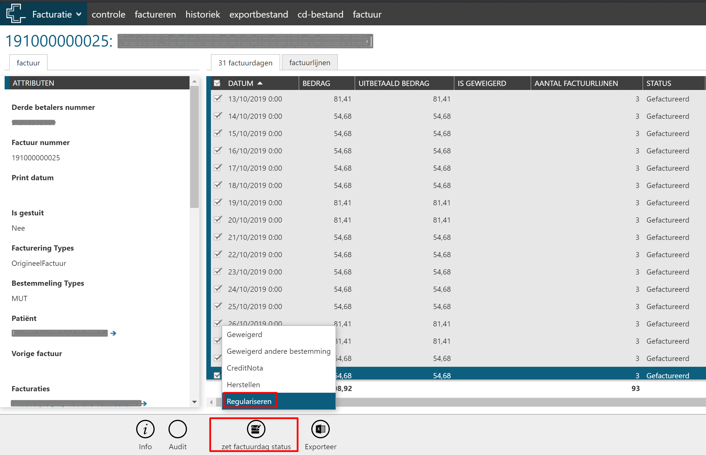
Task: Click the zet factuurdag status icon
Action: coord(256,429)
